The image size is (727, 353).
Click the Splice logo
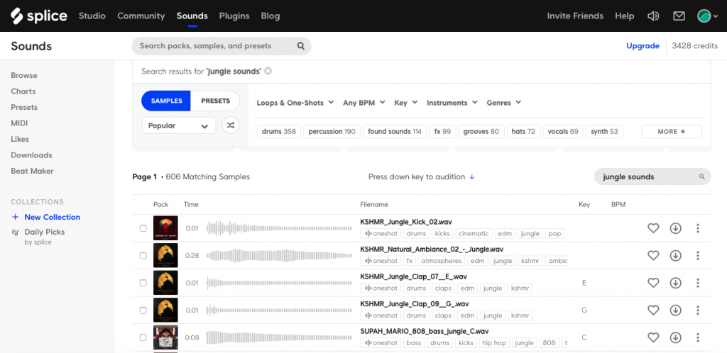click(x=39, y=16)
